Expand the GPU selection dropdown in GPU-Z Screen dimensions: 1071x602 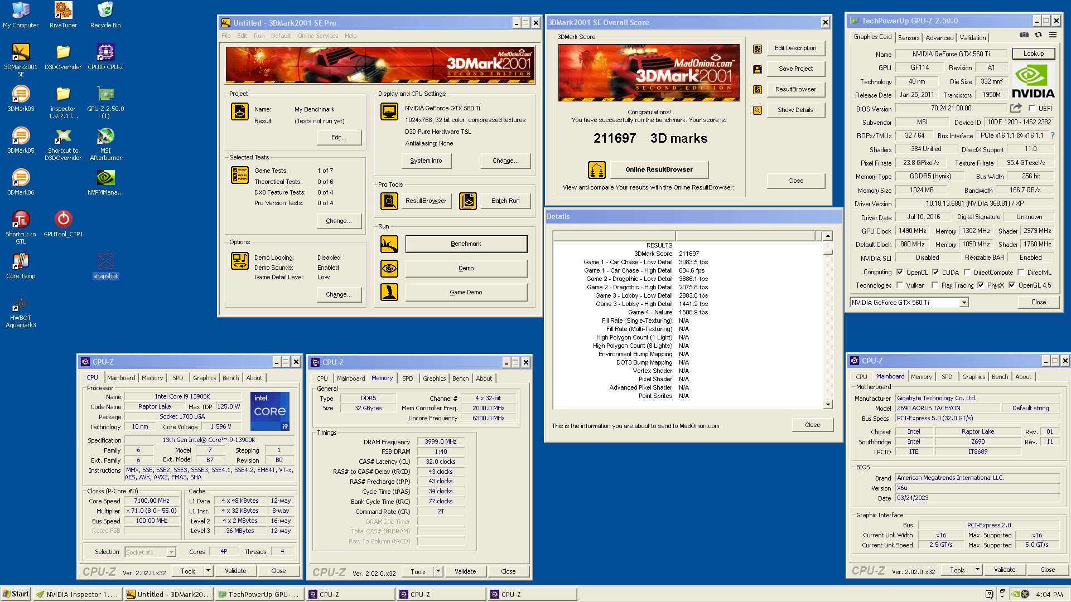click(x=963, y=303)
